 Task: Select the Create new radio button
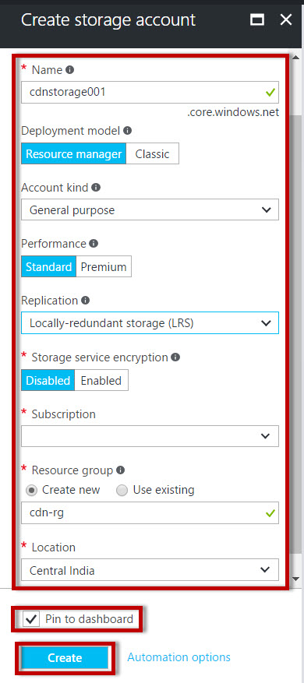31,491
